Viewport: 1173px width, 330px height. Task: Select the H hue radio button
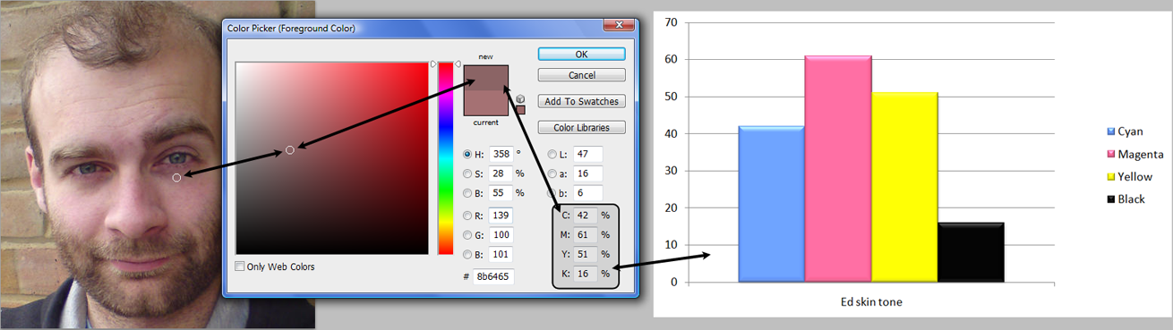click(x=467, y=154)
